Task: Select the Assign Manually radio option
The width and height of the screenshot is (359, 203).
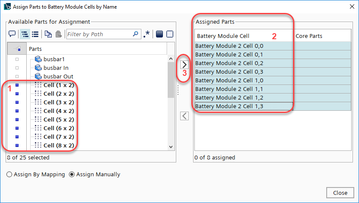Action: 72,175
